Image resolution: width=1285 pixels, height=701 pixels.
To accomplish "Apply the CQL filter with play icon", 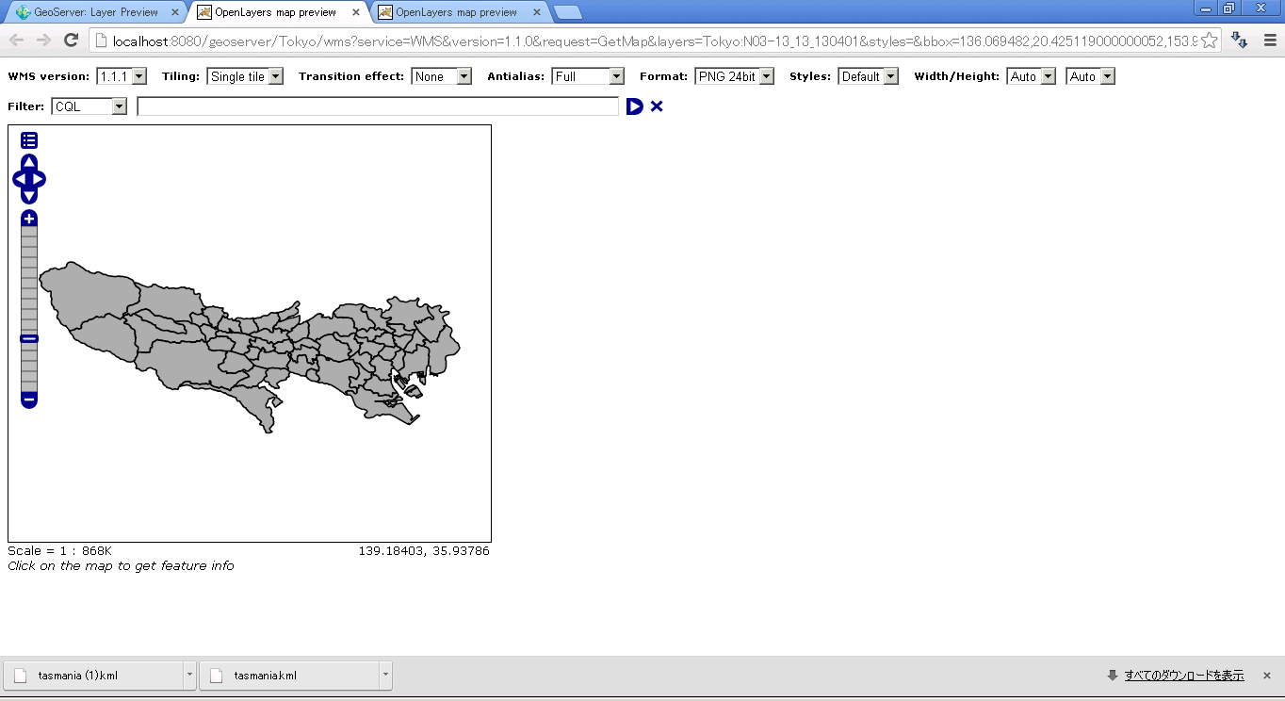I will [634, 106].
